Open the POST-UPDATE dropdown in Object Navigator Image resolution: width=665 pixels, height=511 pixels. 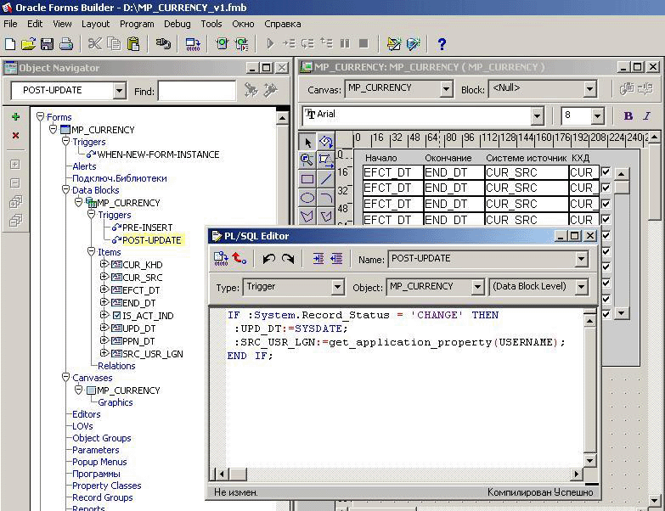120,90
